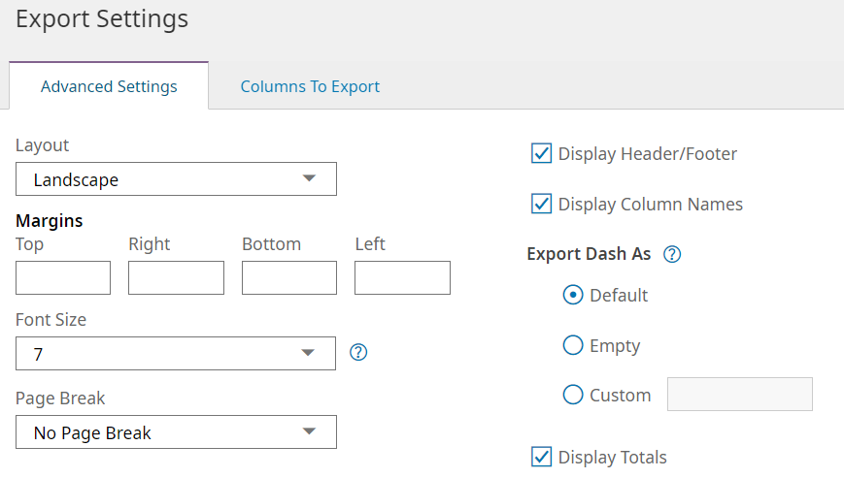Switch to the Columns To Export tab
Screen dimensions: 844x478
310,86
